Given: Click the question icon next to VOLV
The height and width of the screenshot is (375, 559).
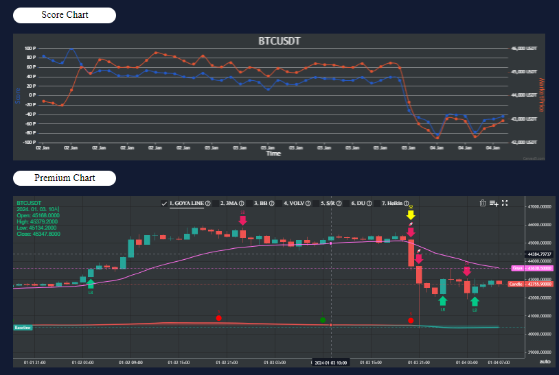Looking at the screenshot, I should 309,203.
